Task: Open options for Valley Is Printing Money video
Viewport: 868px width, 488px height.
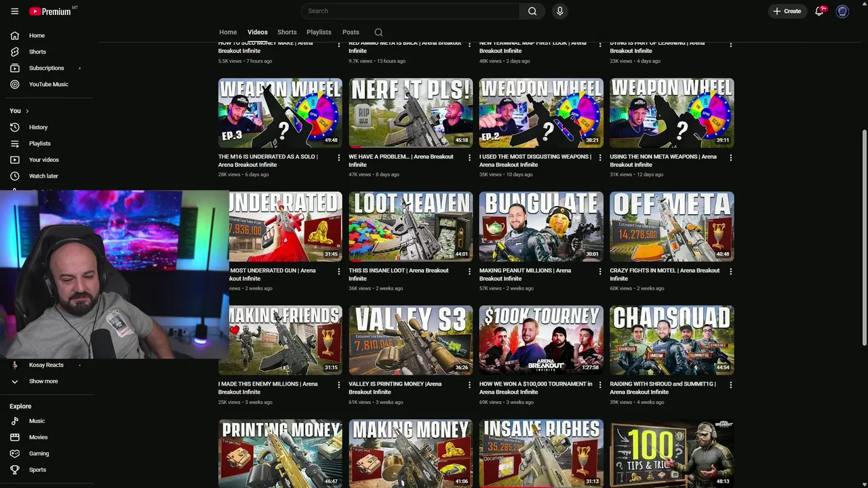Action: (x=469, y=384)
